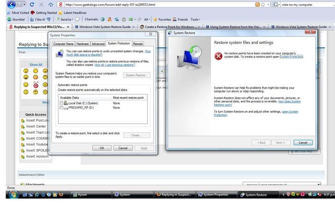The width and height of the screenshot is (335, 209).
Task: Go back with the browser Back arrow
Action: click(11, 4)
